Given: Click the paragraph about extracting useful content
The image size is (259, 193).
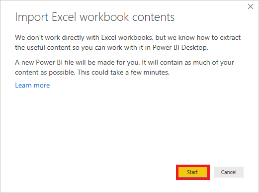Looking at the screenshot, I should pyautogui.click(x=128, y=42).
